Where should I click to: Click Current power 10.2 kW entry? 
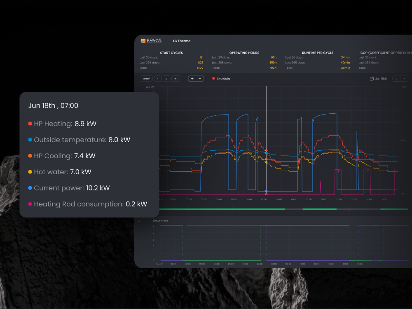69,188
